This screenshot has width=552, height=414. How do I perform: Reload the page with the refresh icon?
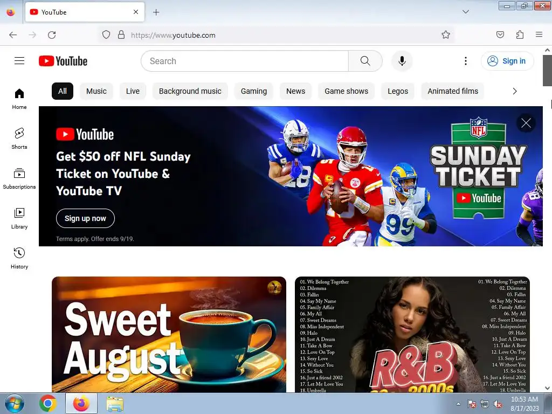point(52,35)
